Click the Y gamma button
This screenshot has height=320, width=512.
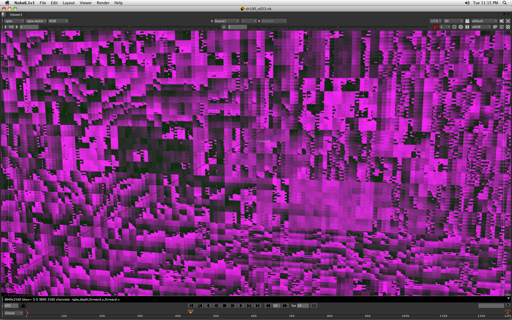(224, 27)
